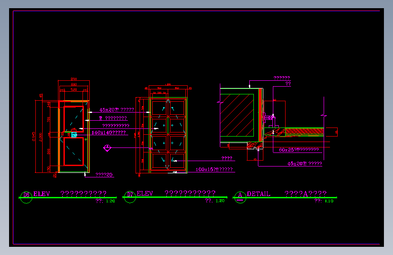Select top-left raised panel of D7 door
The width and height of the screenshot is (393, 255).
tap(160, 108)
